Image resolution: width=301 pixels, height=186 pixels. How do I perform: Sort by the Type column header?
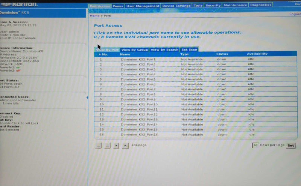(x=184, y=54)
